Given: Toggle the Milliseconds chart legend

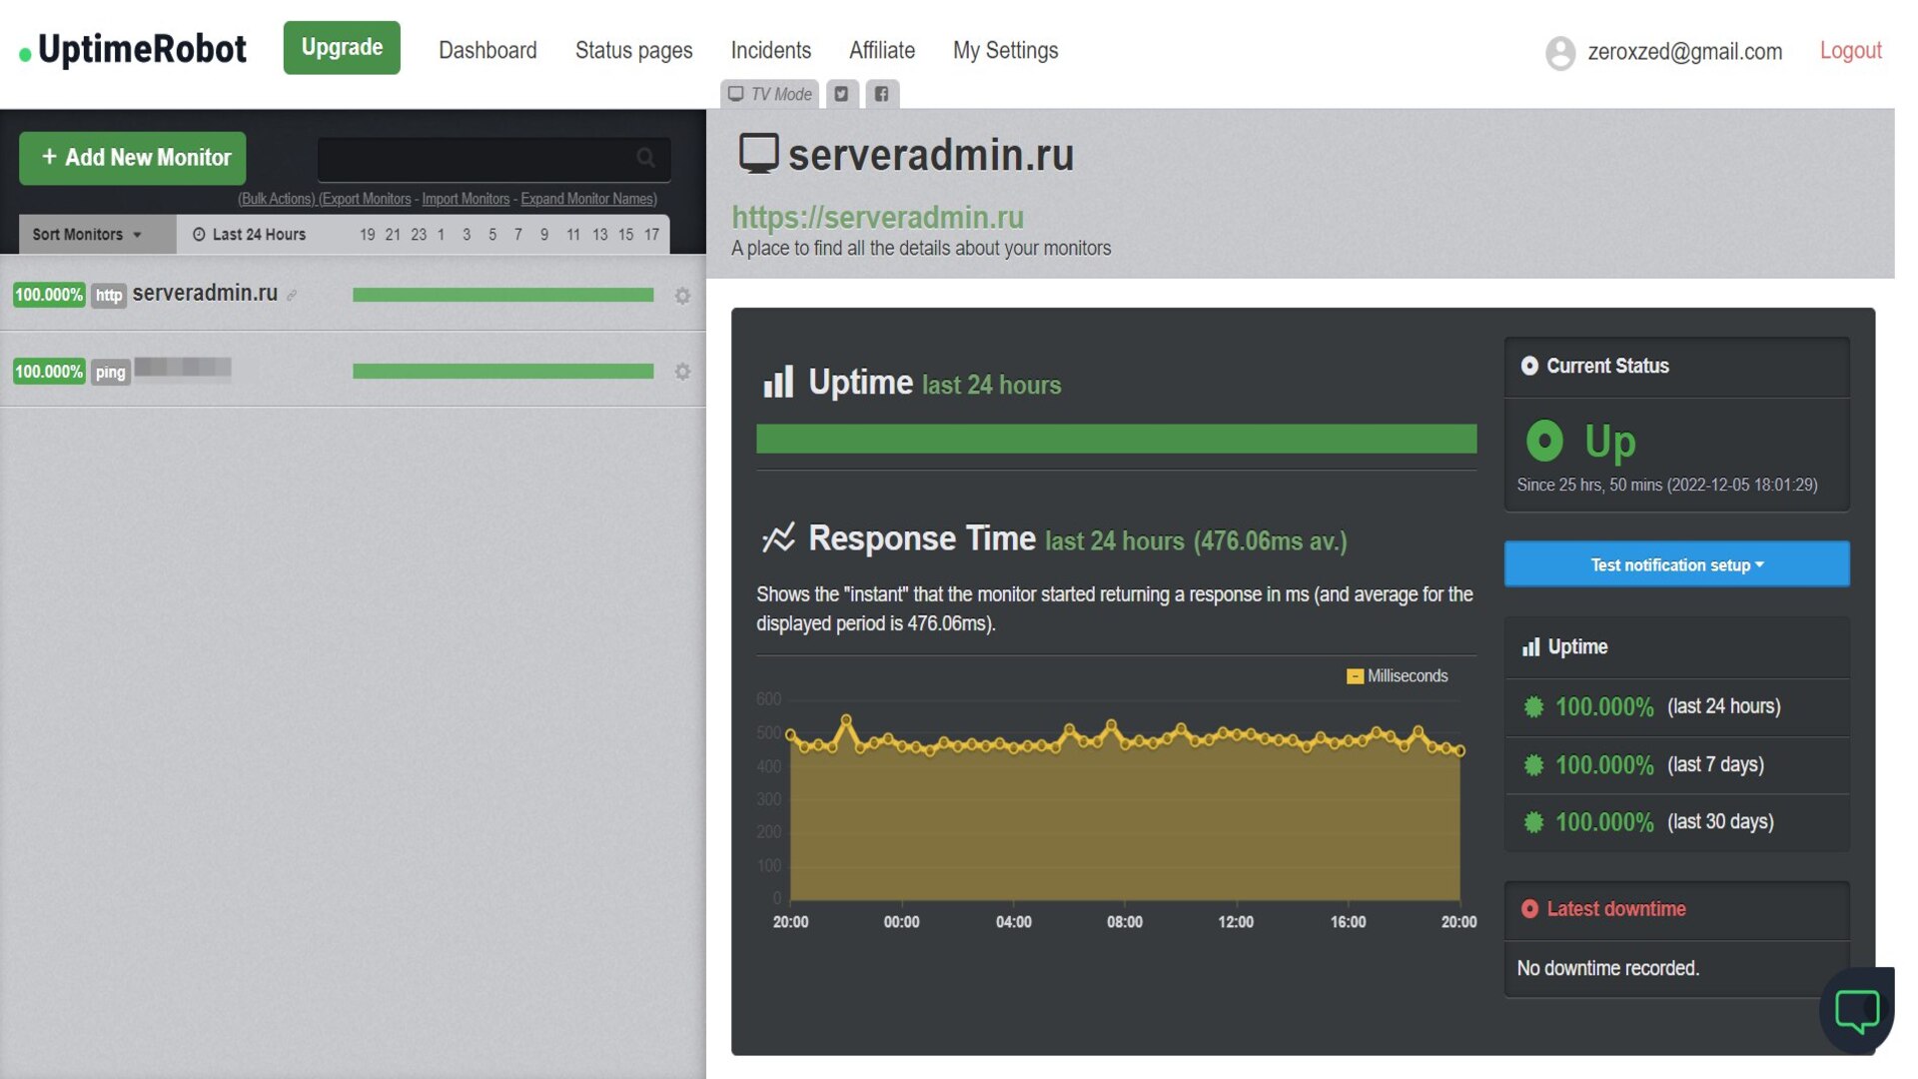Looking at the screenshot, I should point(1397,676).
